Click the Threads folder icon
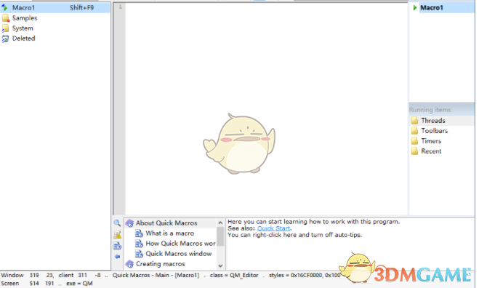Image resolution: width=479 pixels, height=288 pixels. [x=414, y=121]
